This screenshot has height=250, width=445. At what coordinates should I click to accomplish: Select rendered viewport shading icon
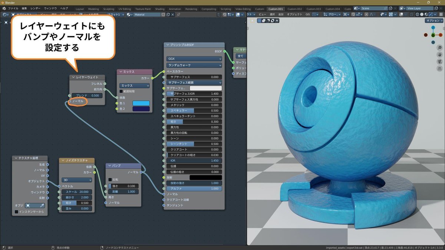pyautogui.click(x=430, y=14)
